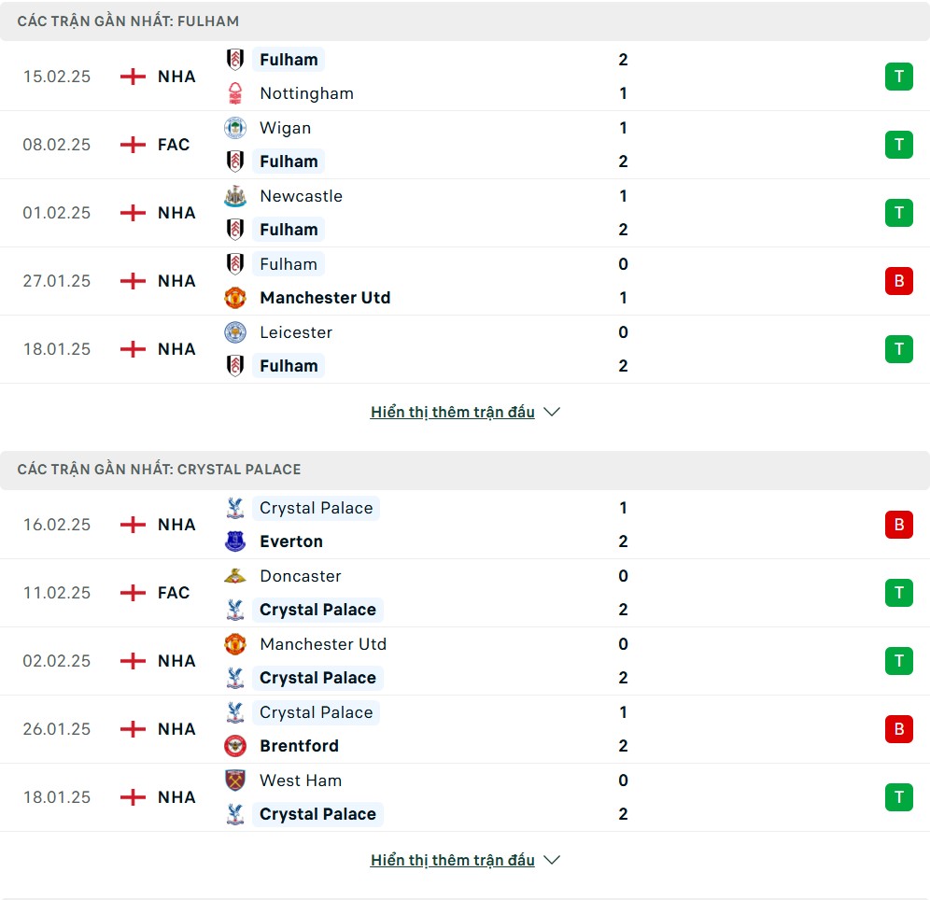Expand more Crystal Palace matches via chevron
The width and height of the screenshot is (930, 900).
(x=552, y=860)
